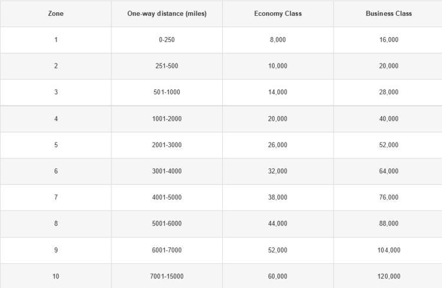The image size is (442, 288).
Task: Select the 1001-2000 distance cell
Action: [167, 118]
